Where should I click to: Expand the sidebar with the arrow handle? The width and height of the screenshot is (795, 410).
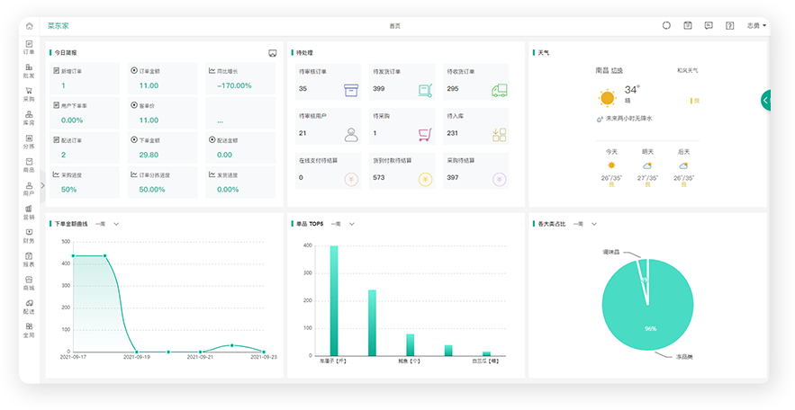pos(42,187)
